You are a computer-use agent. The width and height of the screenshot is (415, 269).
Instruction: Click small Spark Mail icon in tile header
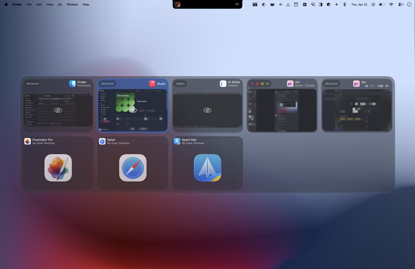pyautogui.click(x=177, y=141)
